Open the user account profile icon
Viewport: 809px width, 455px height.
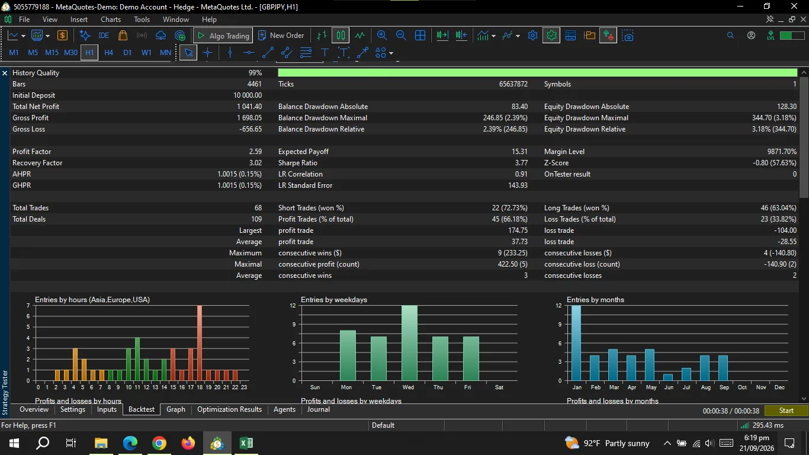(x=751, y=36)
